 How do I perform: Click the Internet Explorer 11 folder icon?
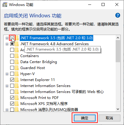pyautogui.click(x=16, y=80)
